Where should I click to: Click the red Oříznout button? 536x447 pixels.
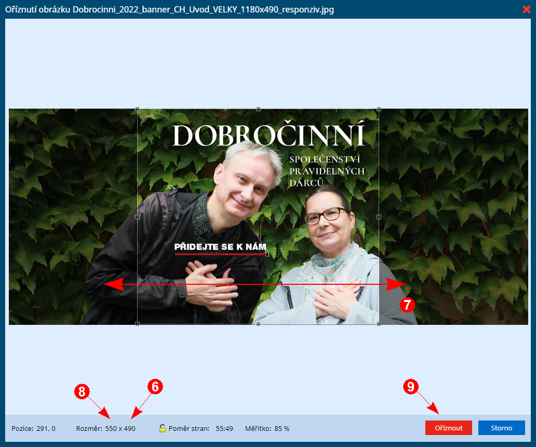[x=449, y=428]
